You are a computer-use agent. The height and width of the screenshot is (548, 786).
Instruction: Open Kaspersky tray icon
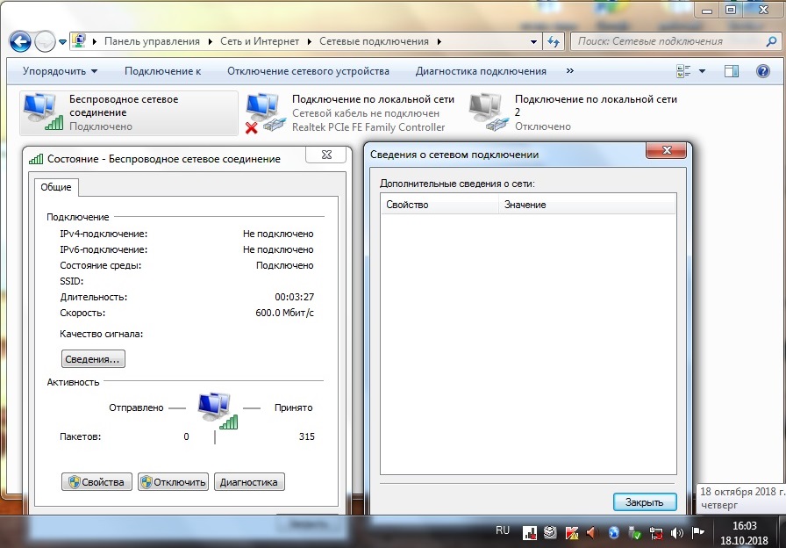pos(571,533)
